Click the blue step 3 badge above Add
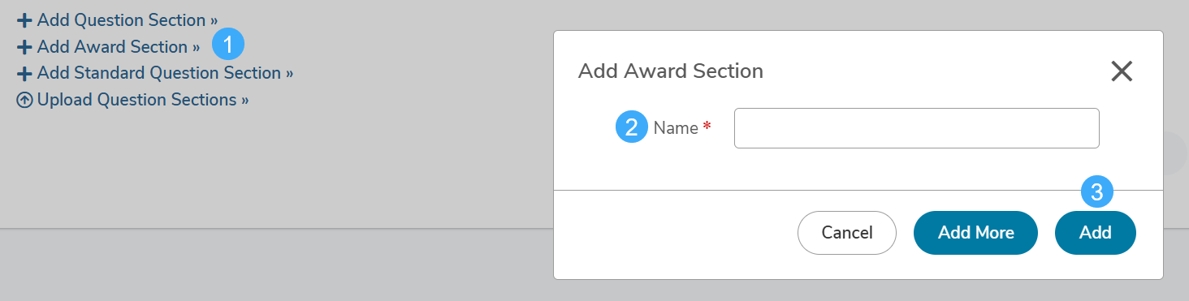 [1096, 192]
